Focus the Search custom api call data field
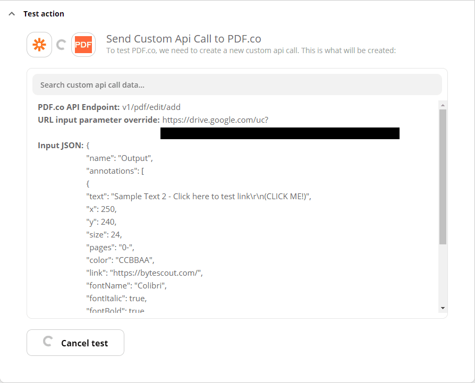 (x=237, y=84)
